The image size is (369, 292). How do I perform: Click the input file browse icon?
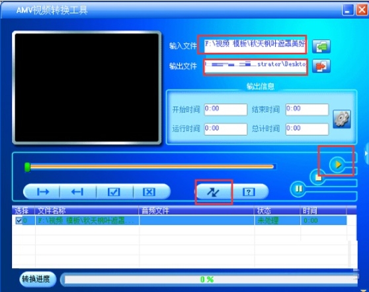pyautogui.click(x=321, y=46)
